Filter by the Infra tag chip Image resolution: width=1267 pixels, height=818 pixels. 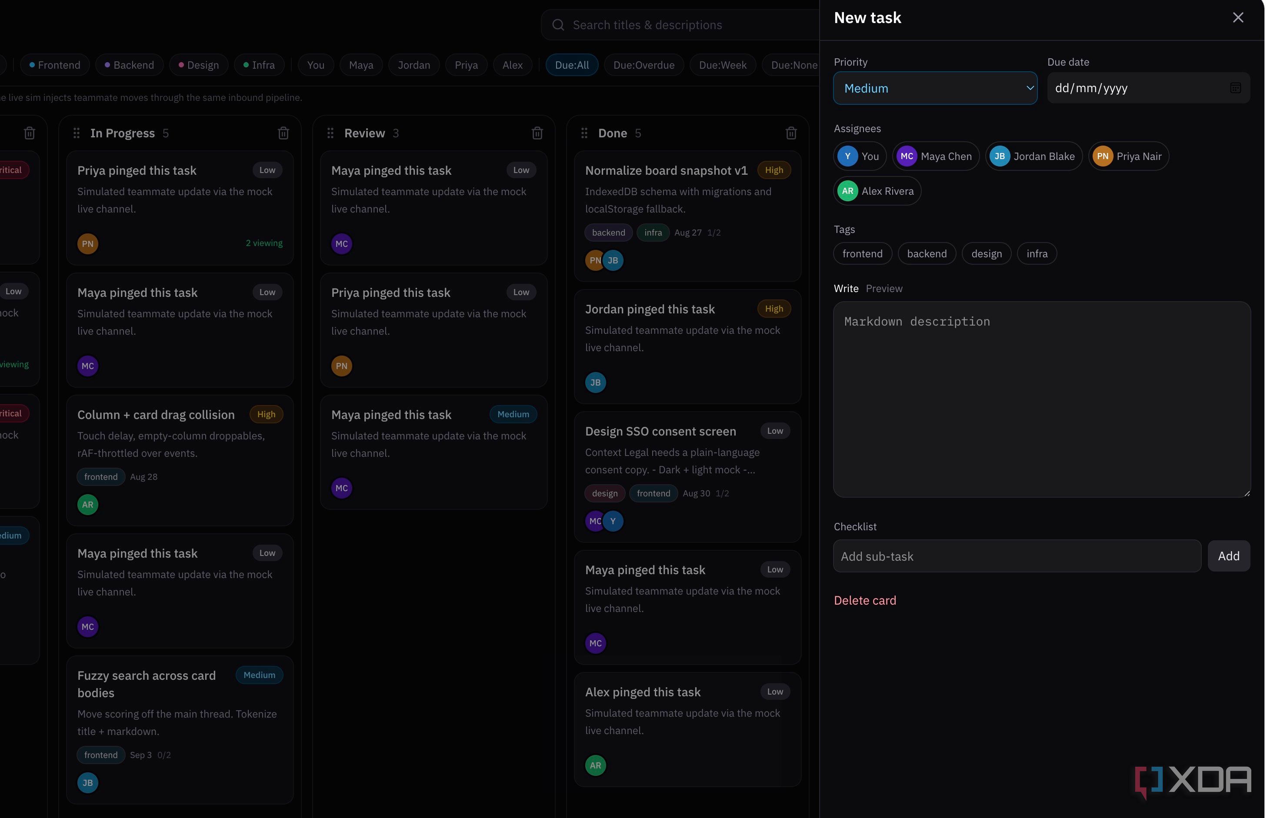(x=259, y=65)
